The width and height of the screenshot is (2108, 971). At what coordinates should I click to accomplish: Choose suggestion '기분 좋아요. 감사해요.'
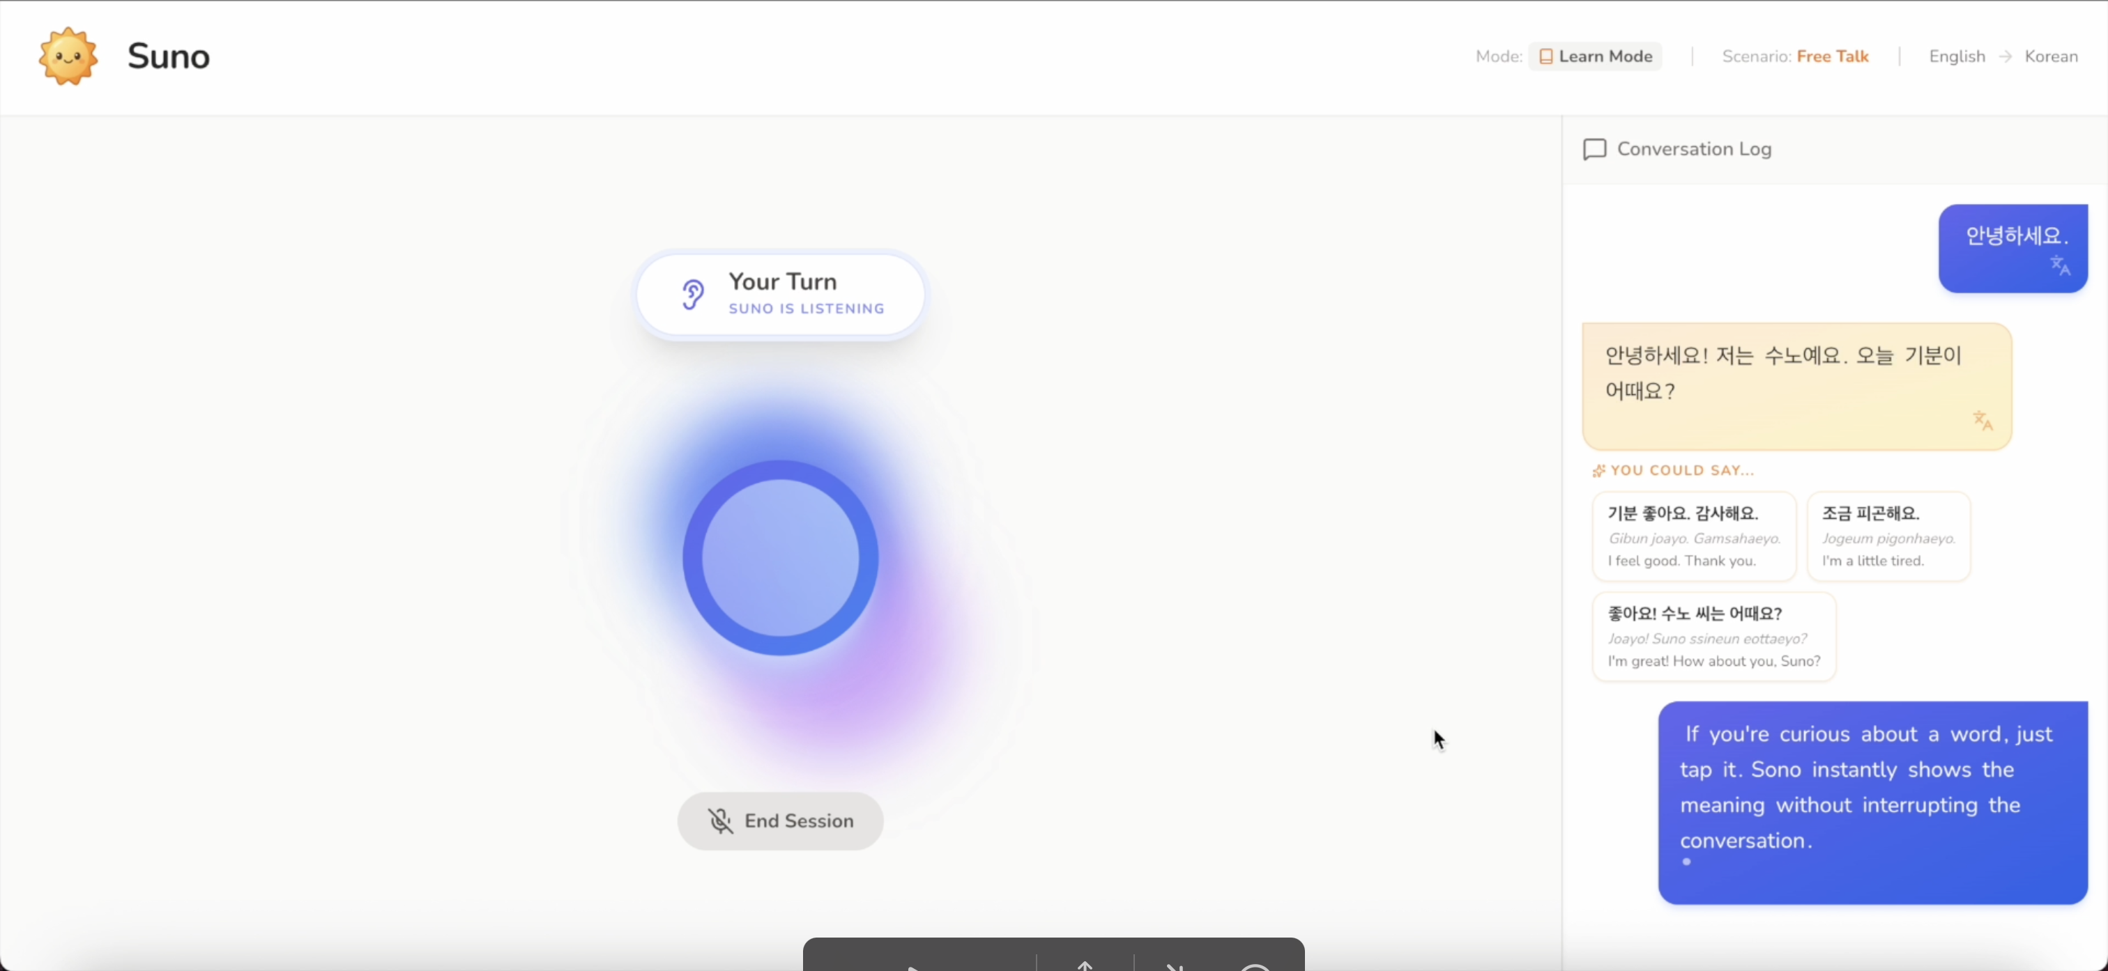1693,536
